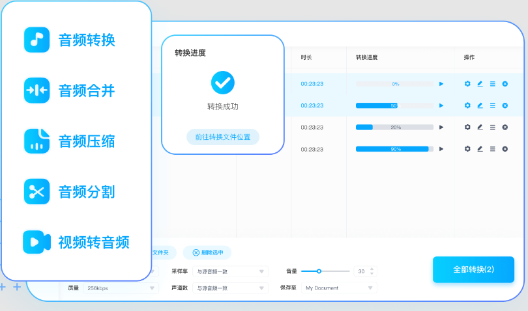528x311 pixels.
Task: Open the 采样率 sample rate dropdown
Action: click(x=230, y=271)
